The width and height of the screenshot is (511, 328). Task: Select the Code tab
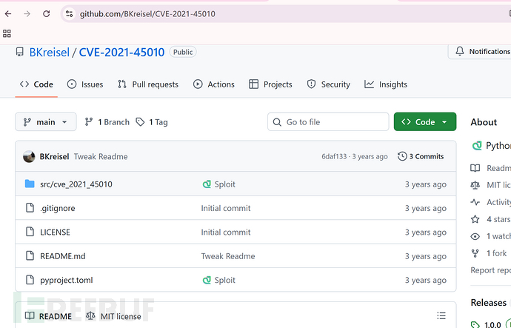point(36,84)
